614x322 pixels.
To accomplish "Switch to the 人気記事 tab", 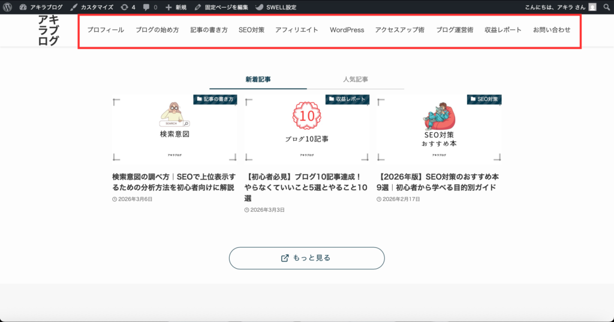I will 356,79.
